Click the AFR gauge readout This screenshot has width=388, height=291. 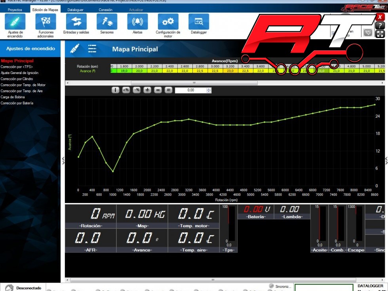91,241
